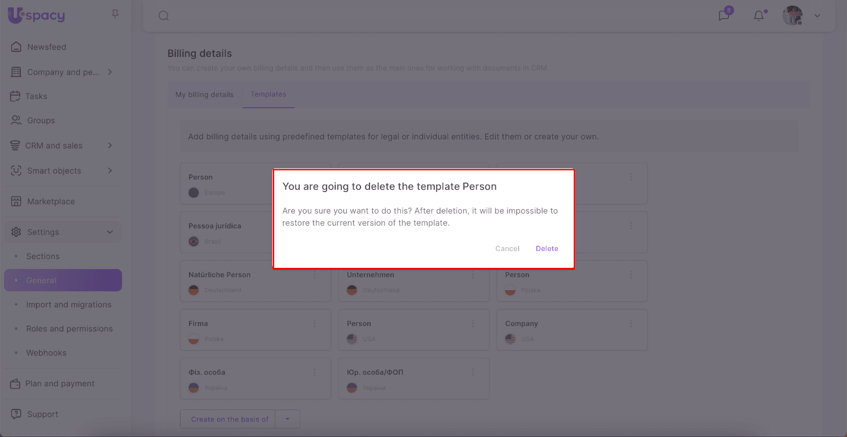Open the Create on the basis of dropdown arrow
Image resolution: width=847 pixels, height=437 pixels.
[287, 419]
